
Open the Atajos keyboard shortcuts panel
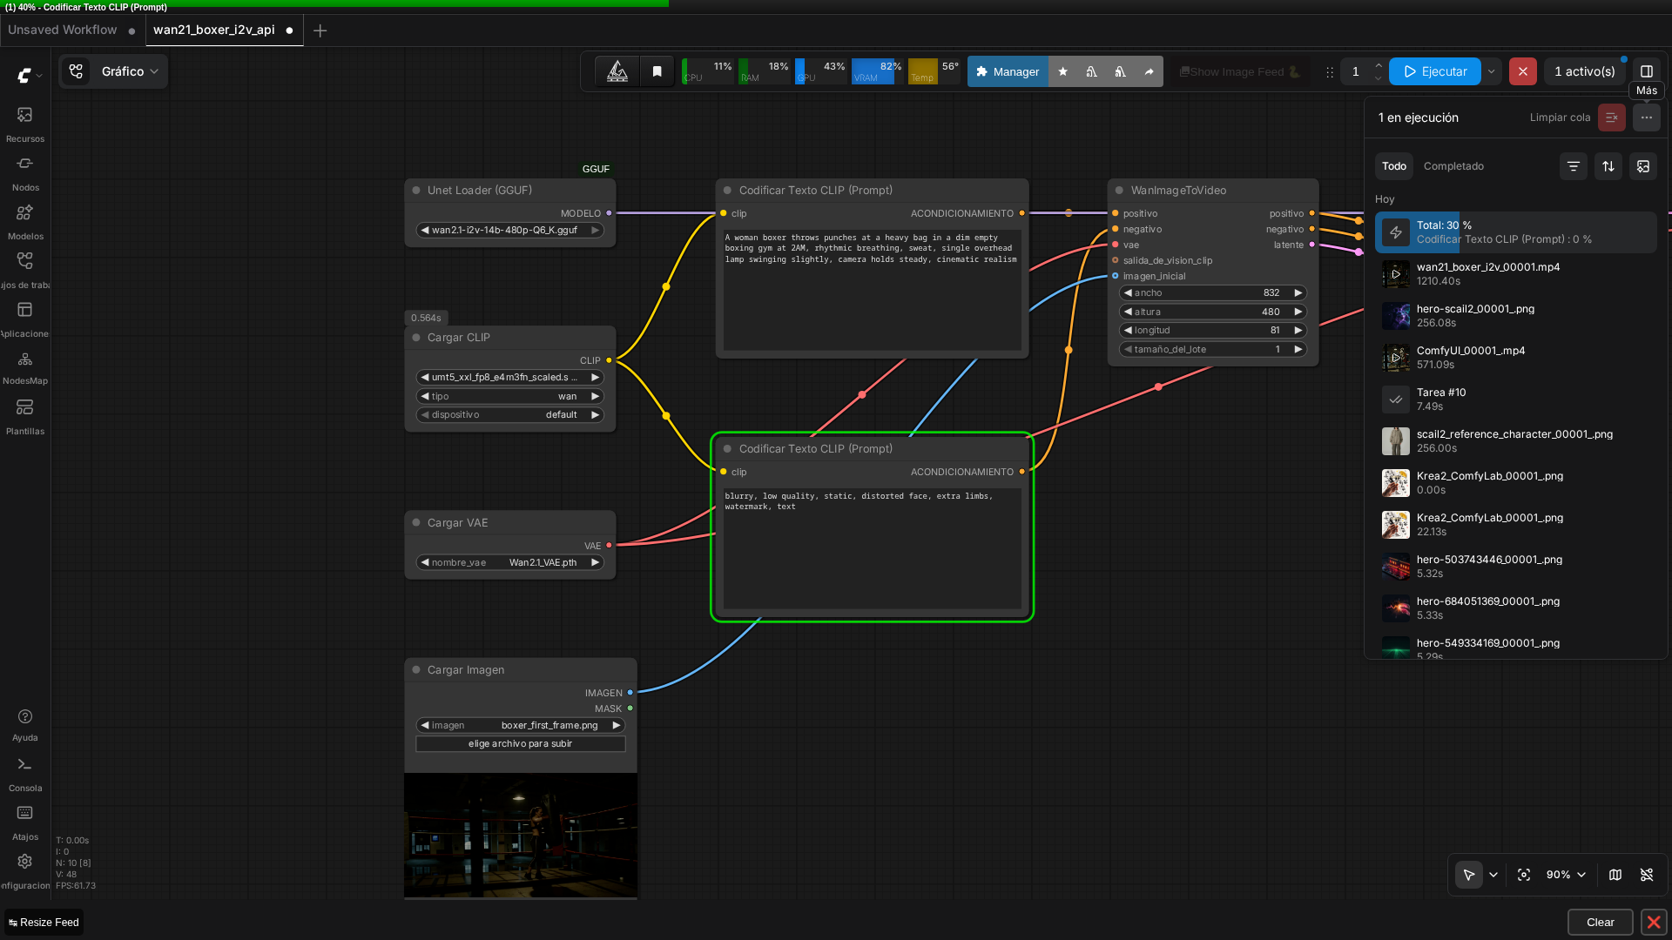(x=24, y=822)
